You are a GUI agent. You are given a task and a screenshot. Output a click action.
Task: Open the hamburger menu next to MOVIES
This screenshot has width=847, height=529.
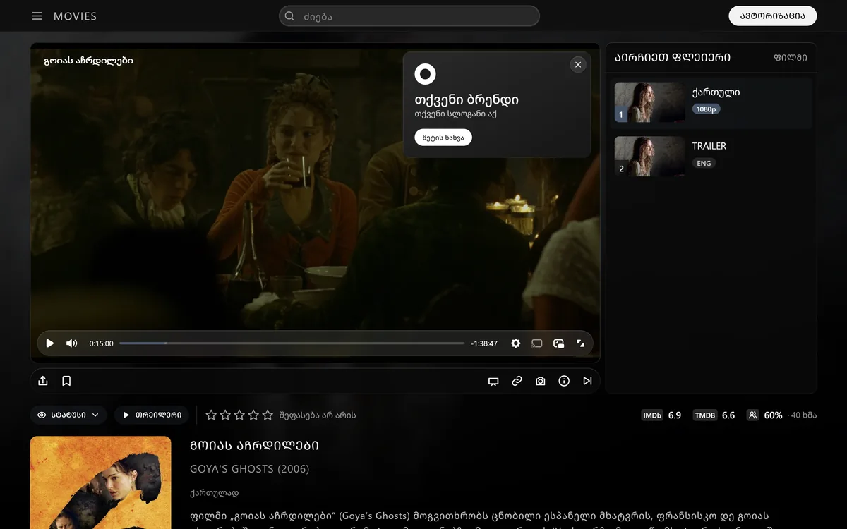37,16
